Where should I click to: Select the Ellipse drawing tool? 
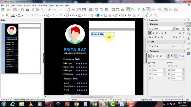pos(36,15)
